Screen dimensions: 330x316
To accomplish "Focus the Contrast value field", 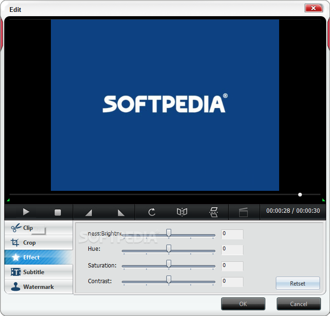I will [x=232, y=282].
